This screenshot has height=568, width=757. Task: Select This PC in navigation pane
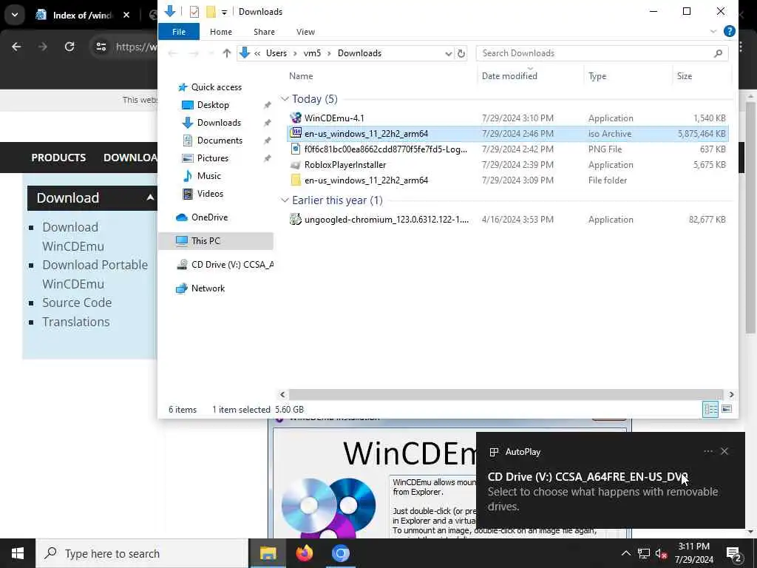[206, 240]
